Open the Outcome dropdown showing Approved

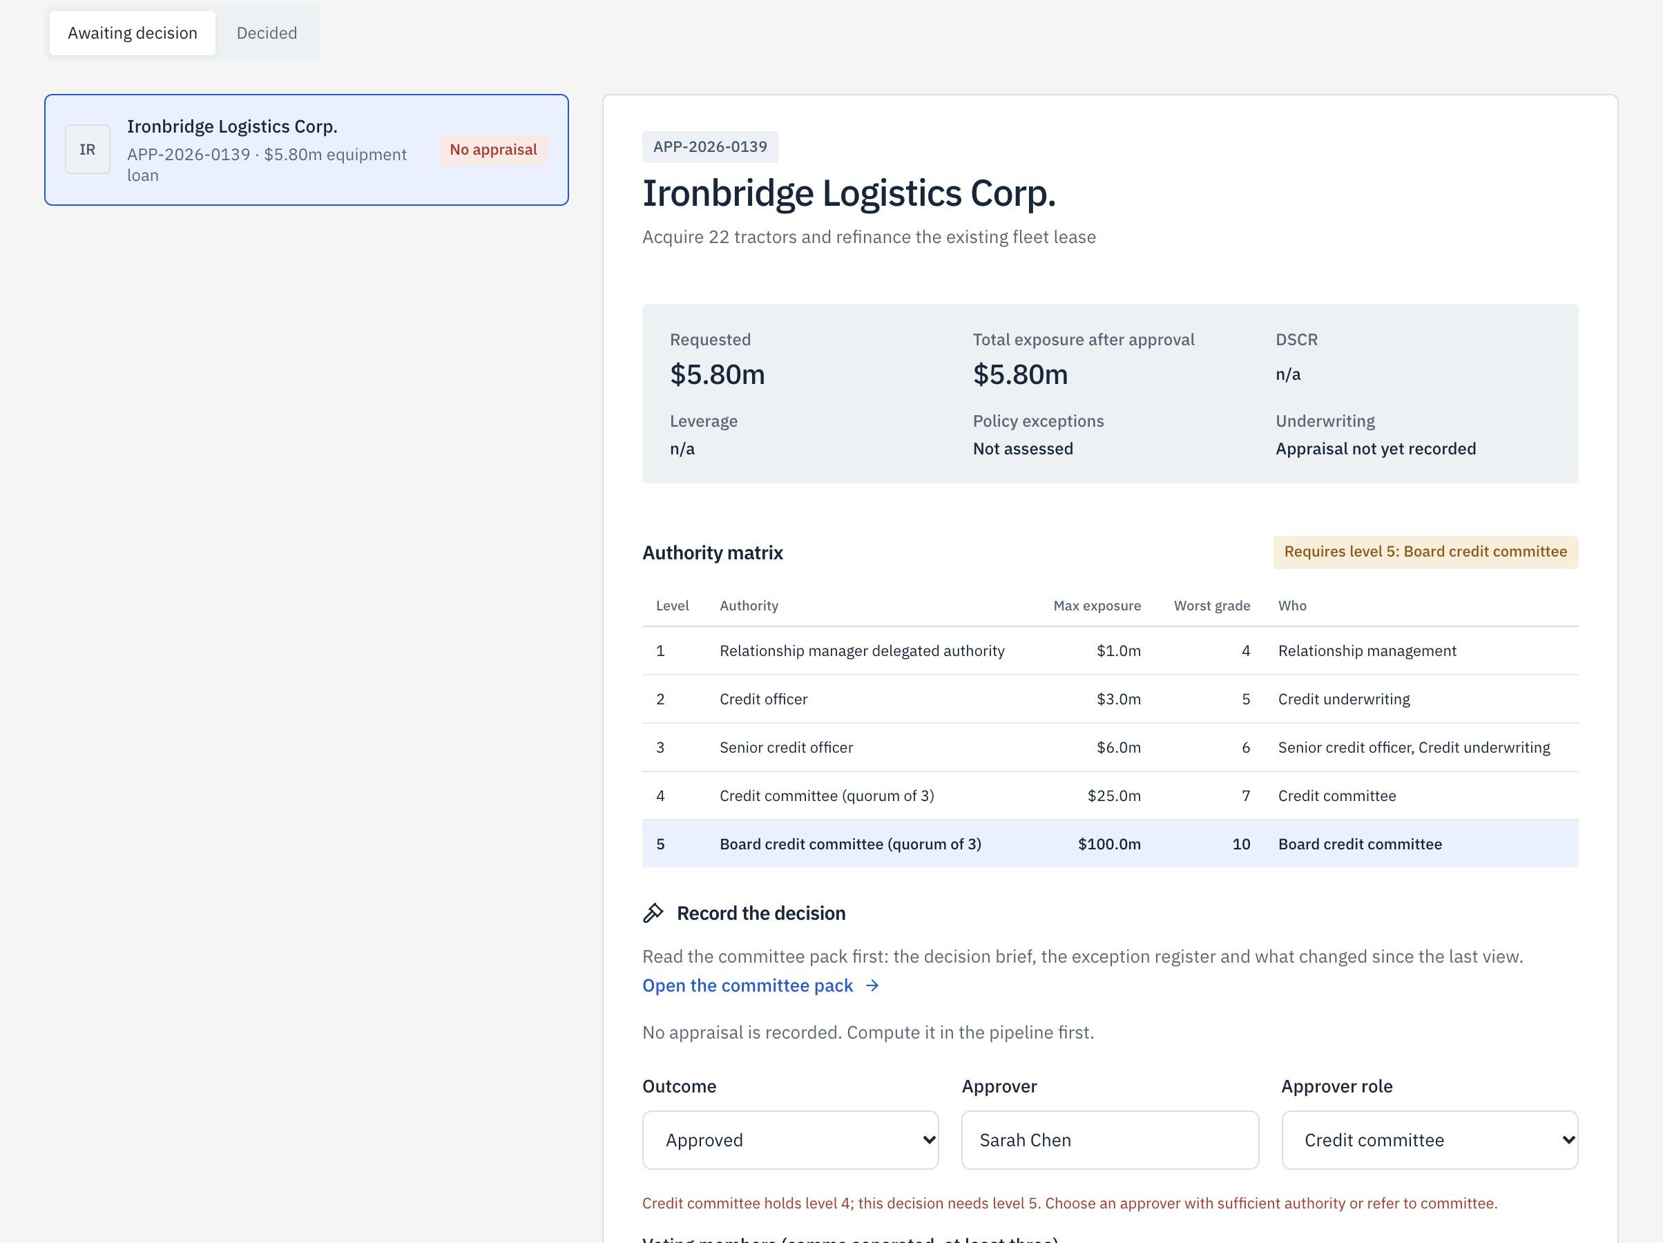point(790,1140)
